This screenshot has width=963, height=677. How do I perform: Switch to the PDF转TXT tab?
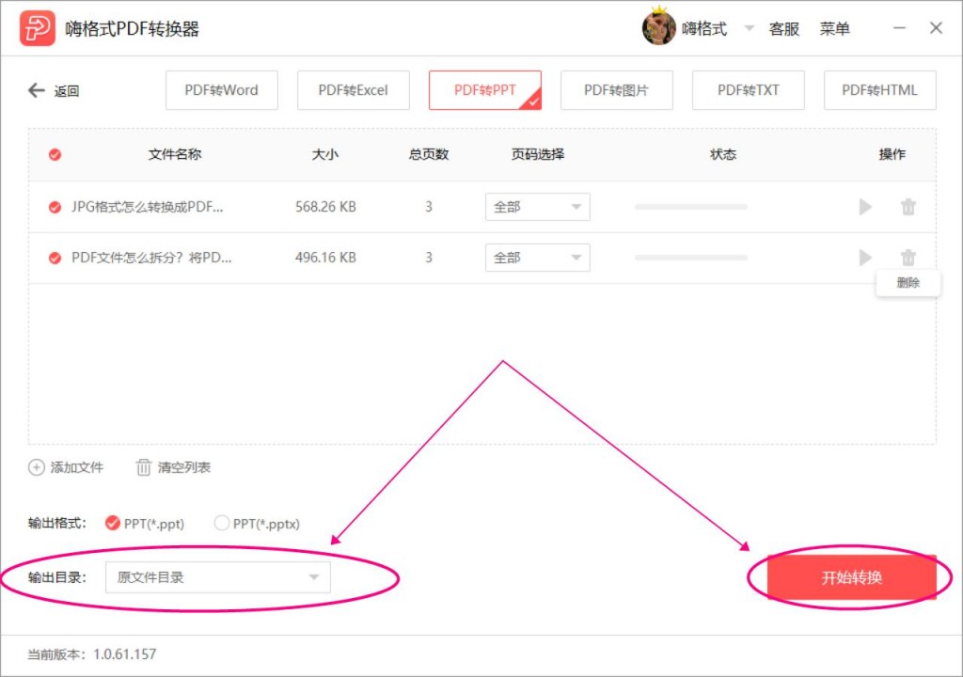pyautogui.click(x=748, y=90)
